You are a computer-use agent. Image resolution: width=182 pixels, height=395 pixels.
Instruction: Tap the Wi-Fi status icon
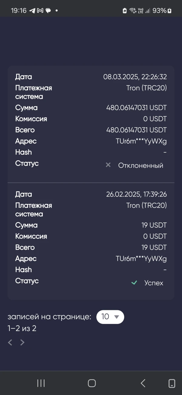pyautogui.click(x=133, y=11)
